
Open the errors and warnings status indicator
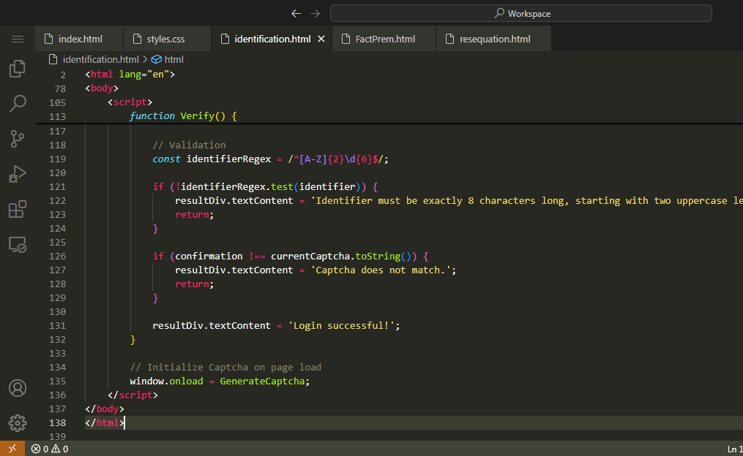coord(50,449)
